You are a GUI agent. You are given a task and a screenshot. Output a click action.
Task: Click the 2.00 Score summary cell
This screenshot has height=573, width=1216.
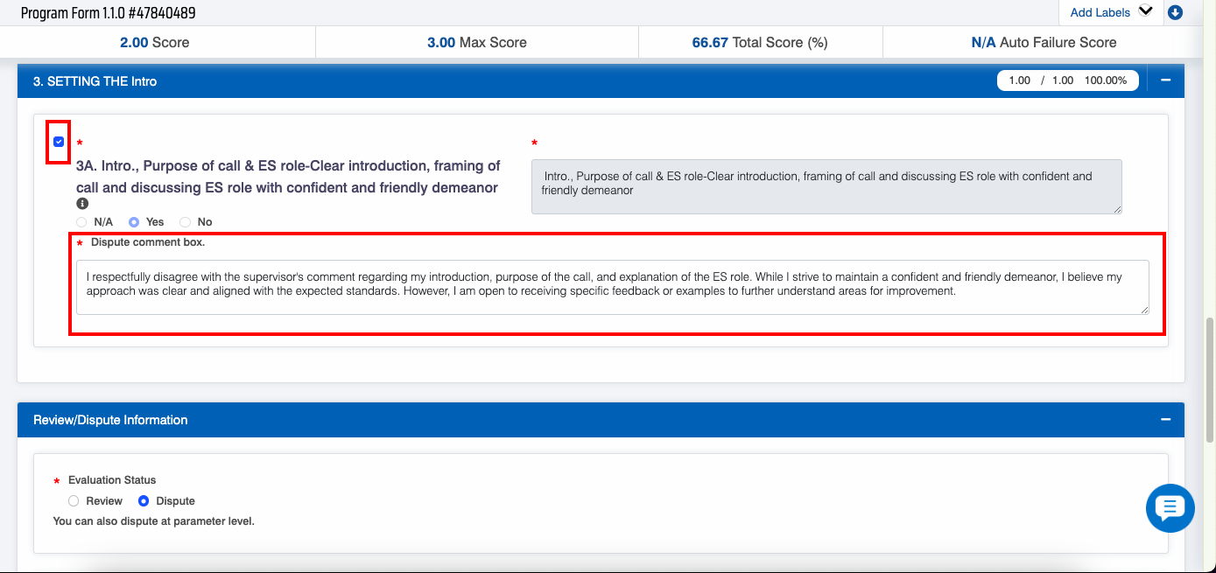point(154,42)
